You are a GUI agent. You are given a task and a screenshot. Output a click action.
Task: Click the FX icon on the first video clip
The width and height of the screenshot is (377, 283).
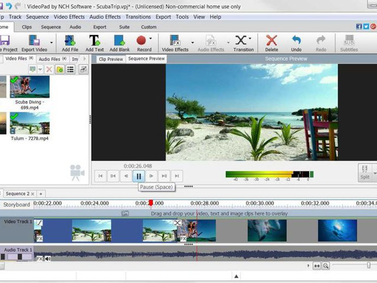point(39,239)
